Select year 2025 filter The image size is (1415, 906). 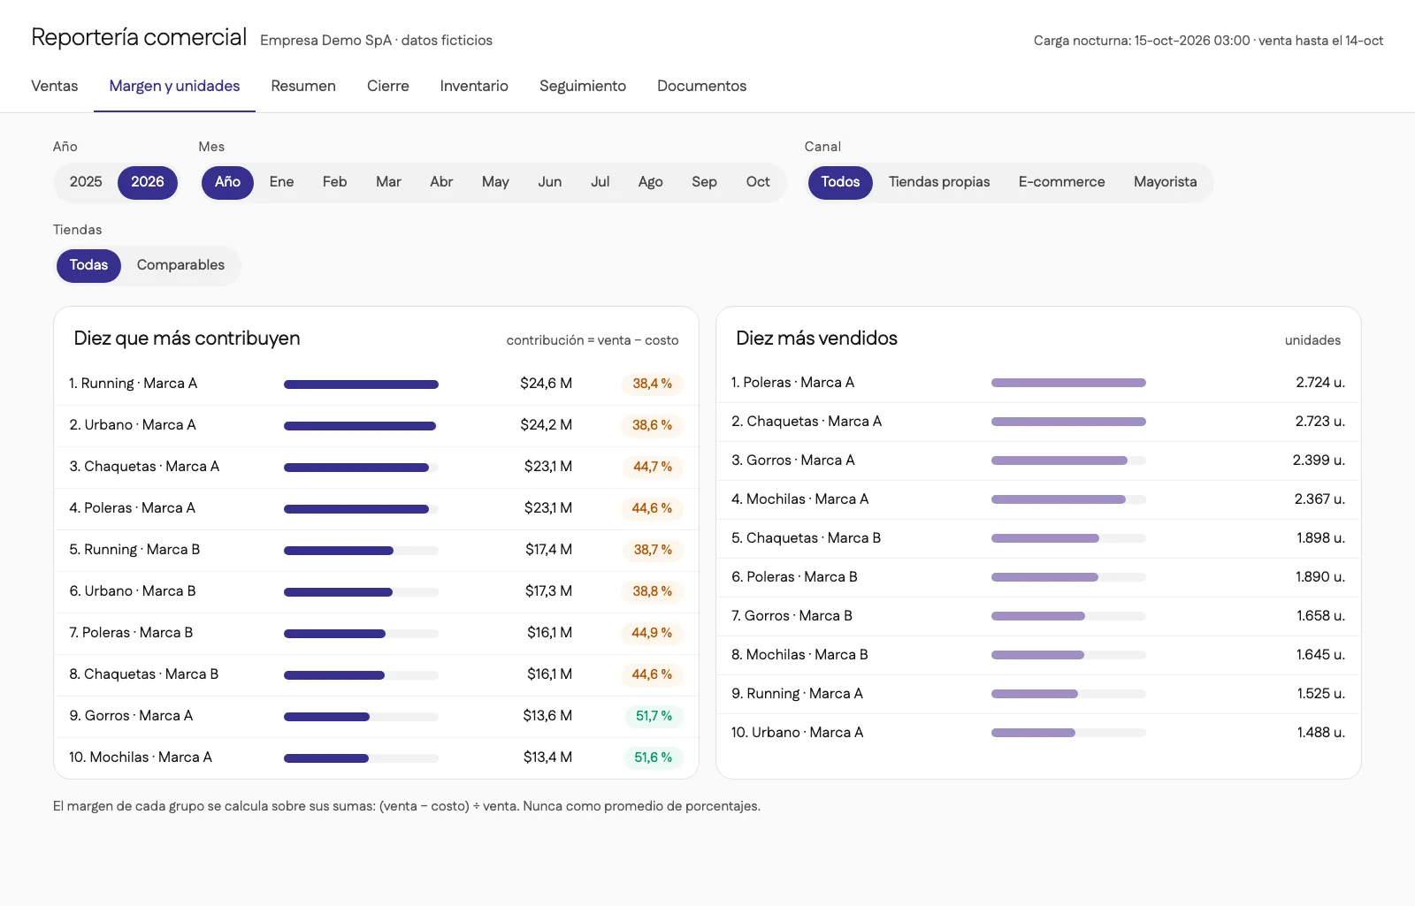(x=86, y=182)
